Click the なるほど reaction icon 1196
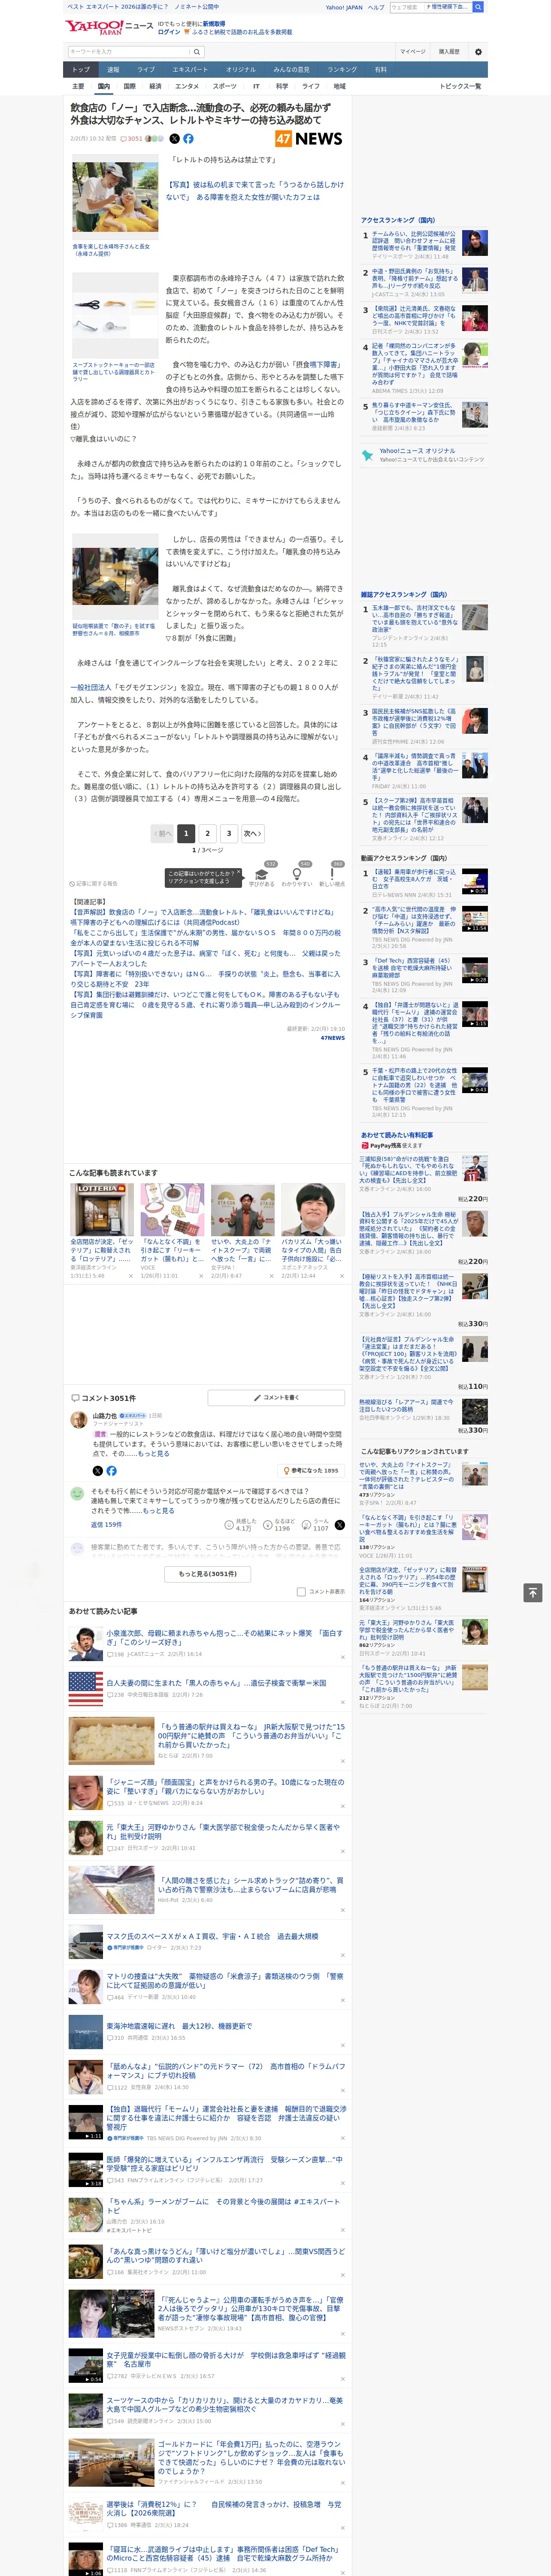Image resolution: width=551 pixels, height=2576 pixels. pyautogui.click(x=268, y=1525)
